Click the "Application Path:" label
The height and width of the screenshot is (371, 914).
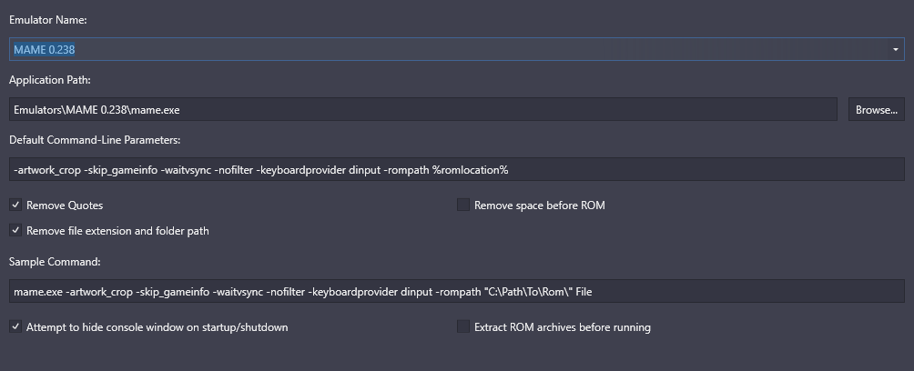(49, 80)
